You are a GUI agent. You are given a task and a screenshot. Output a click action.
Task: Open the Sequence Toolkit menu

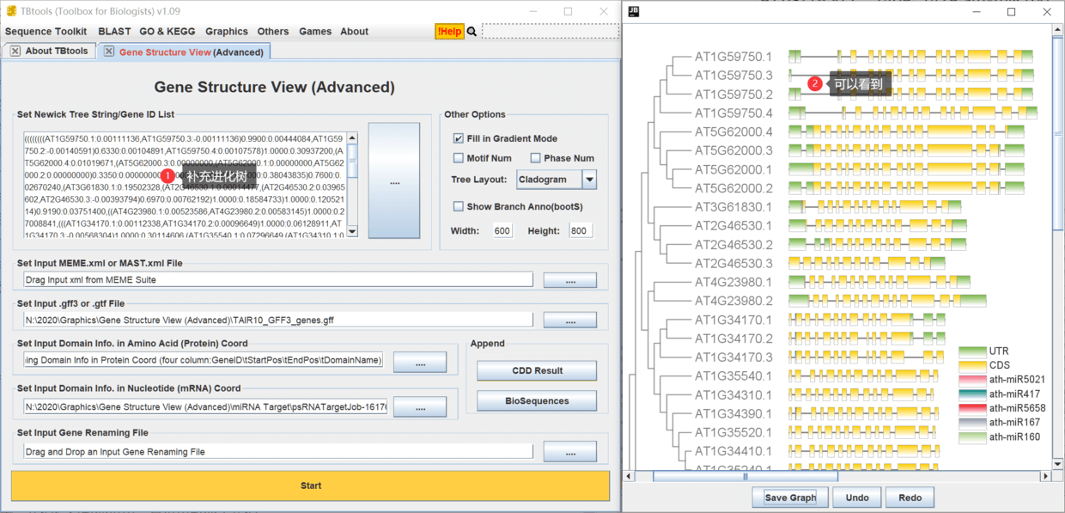(x=46, y=32)
